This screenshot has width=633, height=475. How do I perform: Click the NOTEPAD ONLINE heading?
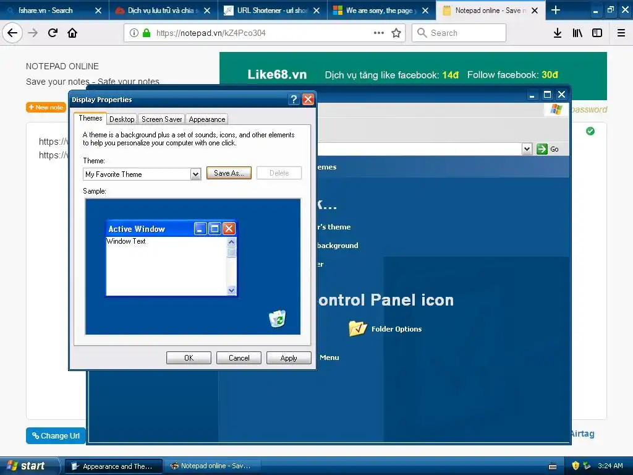[x=62, y=66]
